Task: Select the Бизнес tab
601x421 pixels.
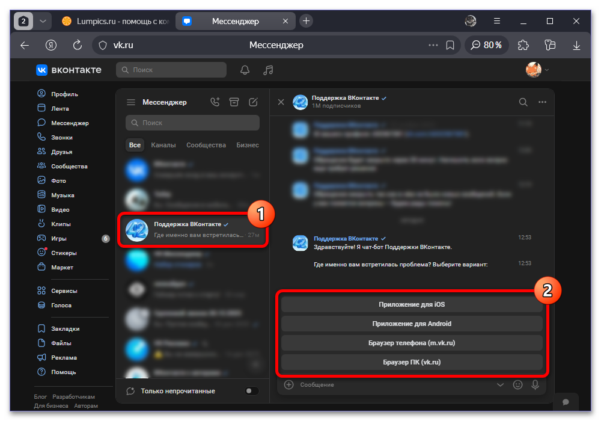Action: pos(248,145)
